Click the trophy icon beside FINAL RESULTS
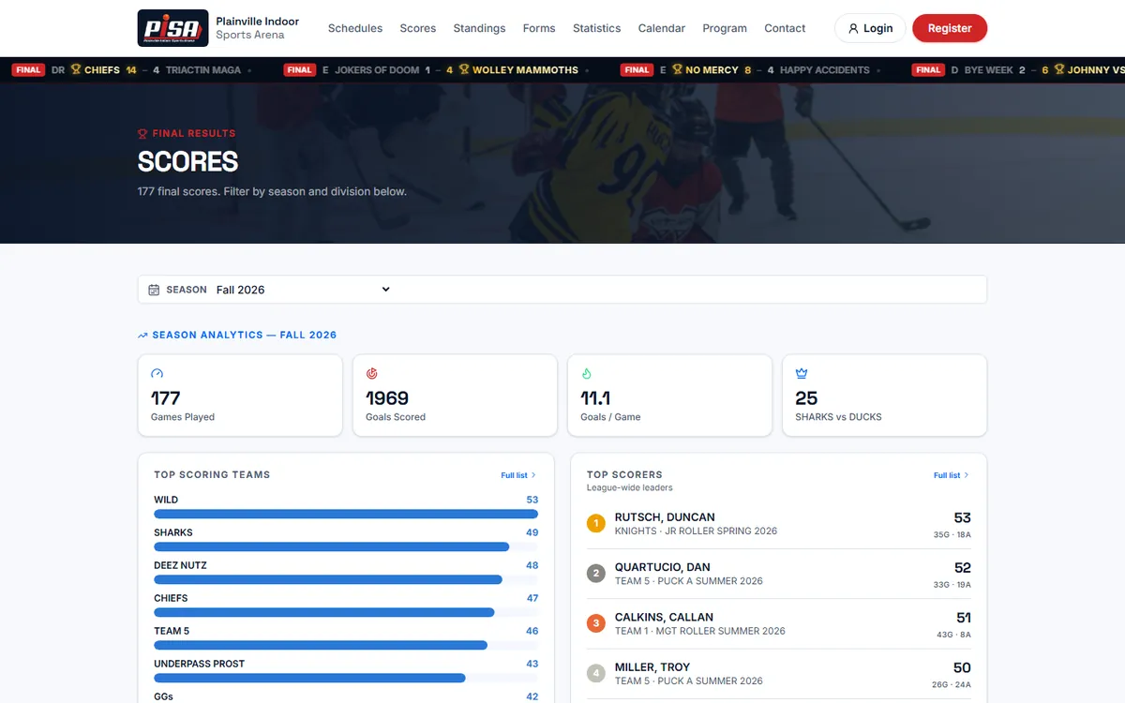 142,133
